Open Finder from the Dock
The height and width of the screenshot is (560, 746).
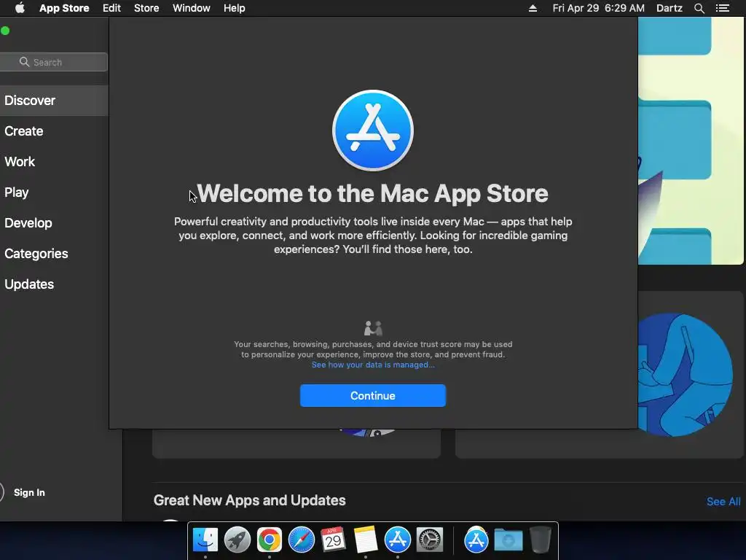pyautogui.click(x=205, y=540)
